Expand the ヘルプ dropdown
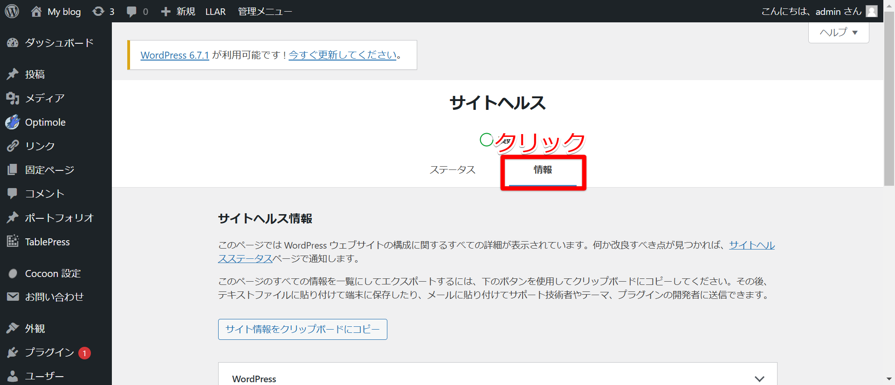Screen dimensions: 895x385 [x=839, y=33]
